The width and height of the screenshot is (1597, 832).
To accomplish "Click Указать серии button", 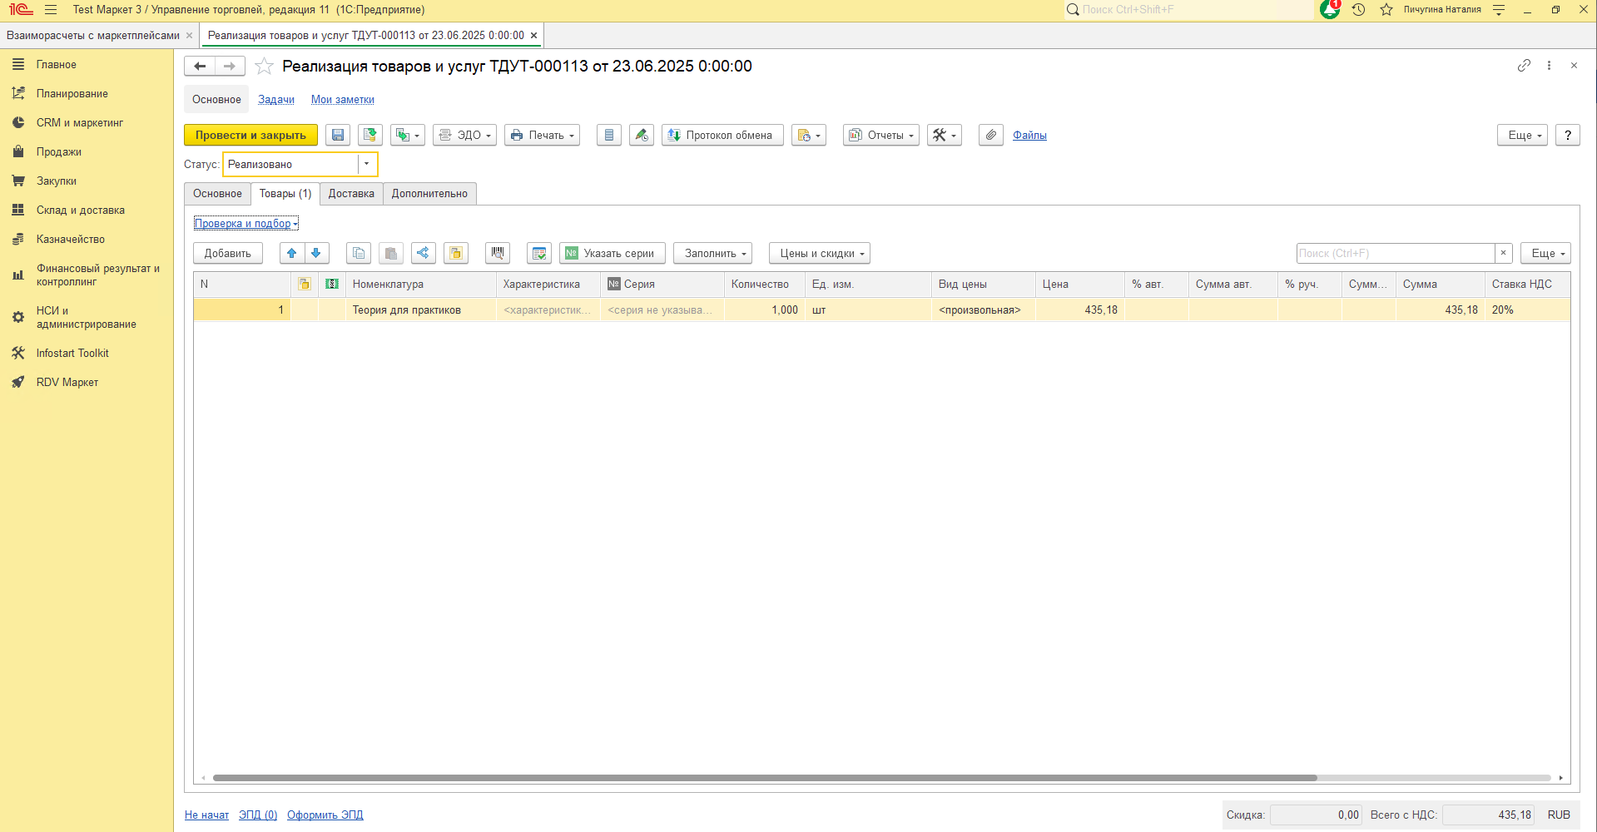I will [613, 253].
